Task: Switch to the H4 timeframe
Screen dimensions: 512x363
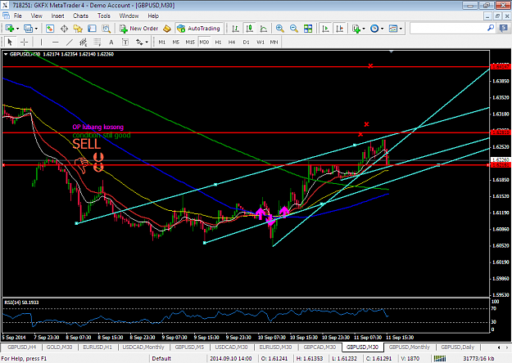Action: (x=232, y=42)
